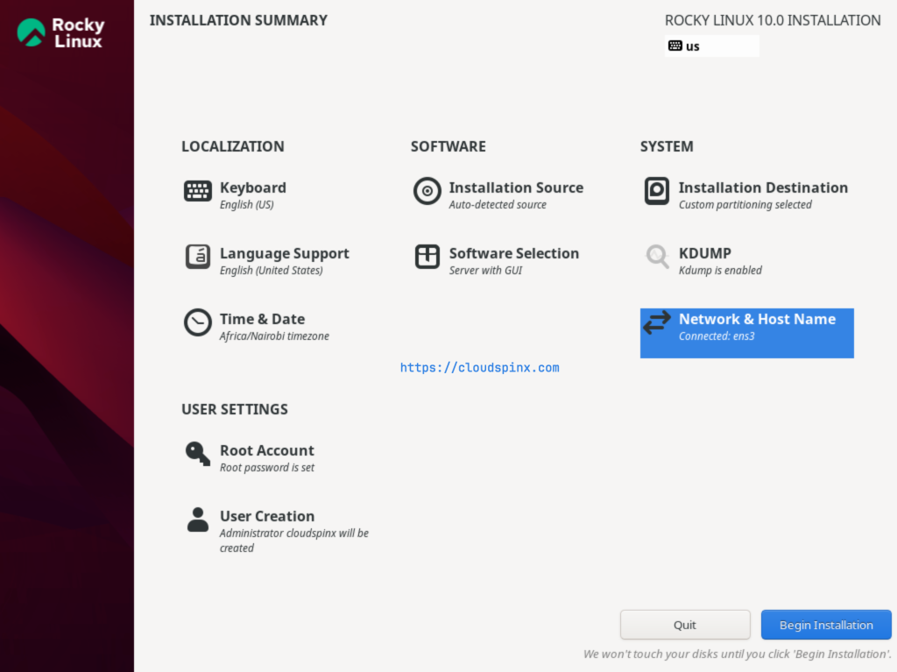The image size is (897, 672).
Task: Open the Software Selection icon
Action: coord(427,256)
